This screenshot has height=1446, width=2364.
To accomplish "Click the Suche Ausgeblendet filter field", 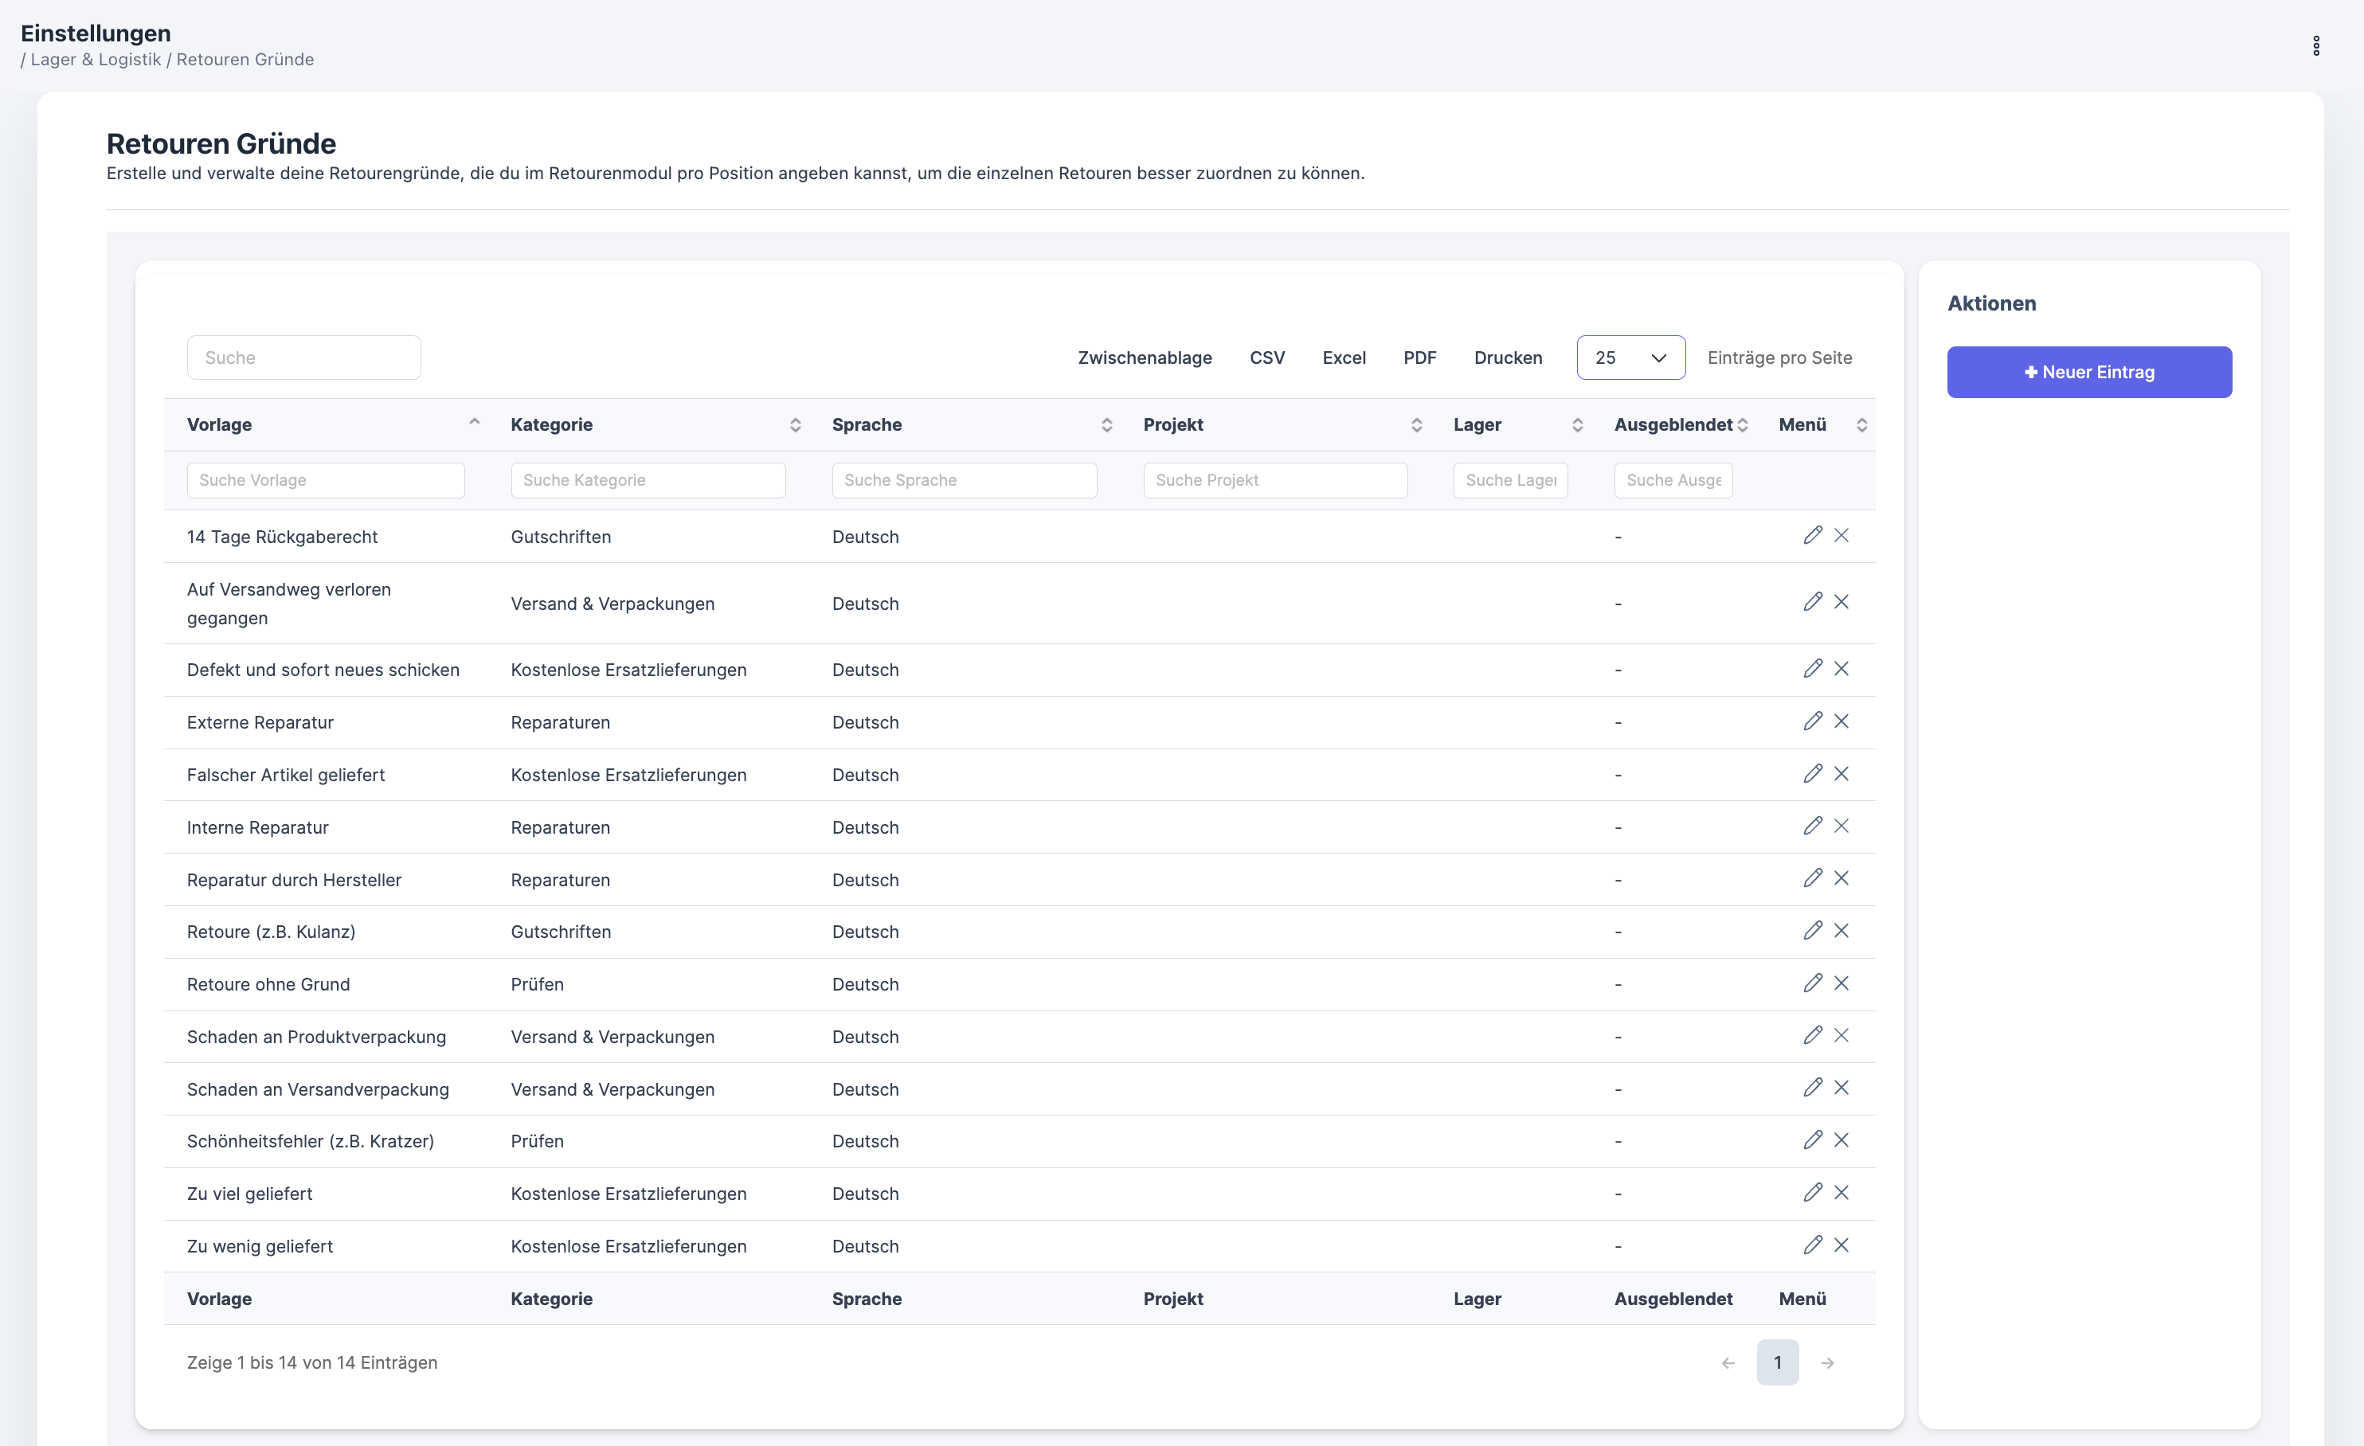I will click(1673, 480).
